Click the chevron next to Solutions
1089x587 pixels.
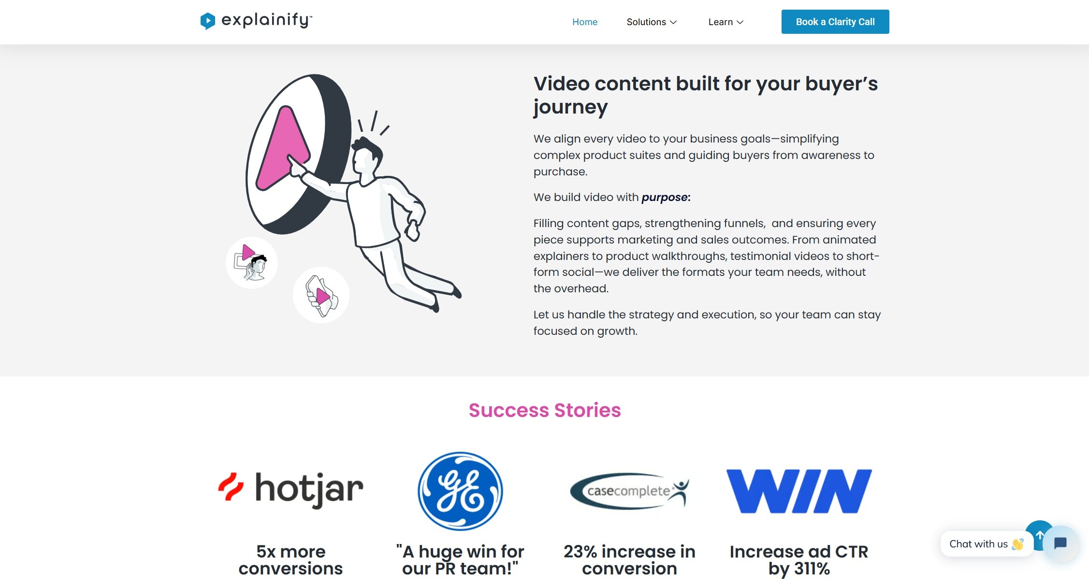[x=673, y=22]
